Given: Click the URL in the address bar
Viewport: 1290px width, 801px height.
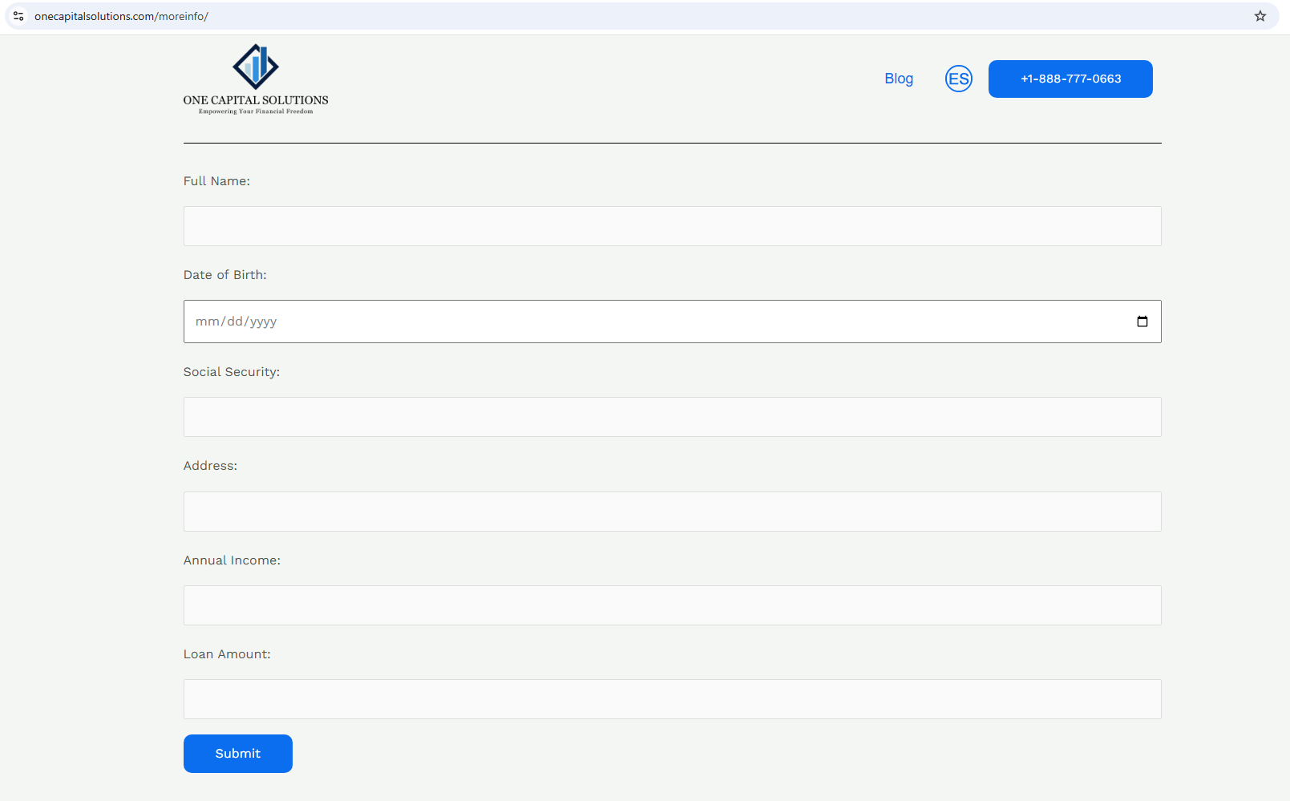Looking at the screenshot, I should (x=121, y=16).
